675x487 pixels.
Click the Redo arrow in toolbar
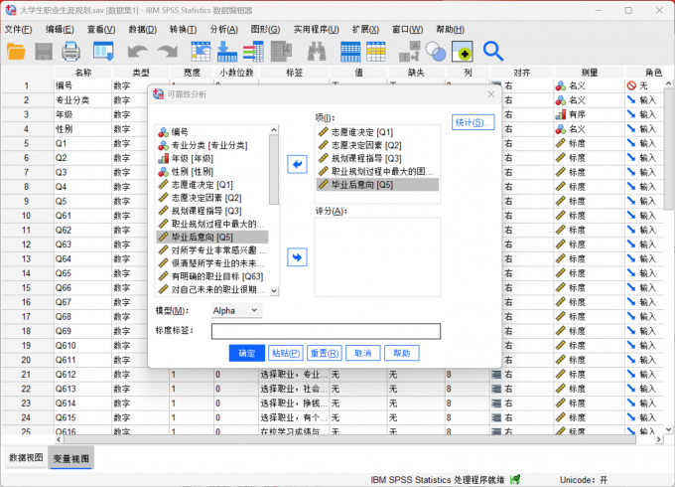pos(168,52)
